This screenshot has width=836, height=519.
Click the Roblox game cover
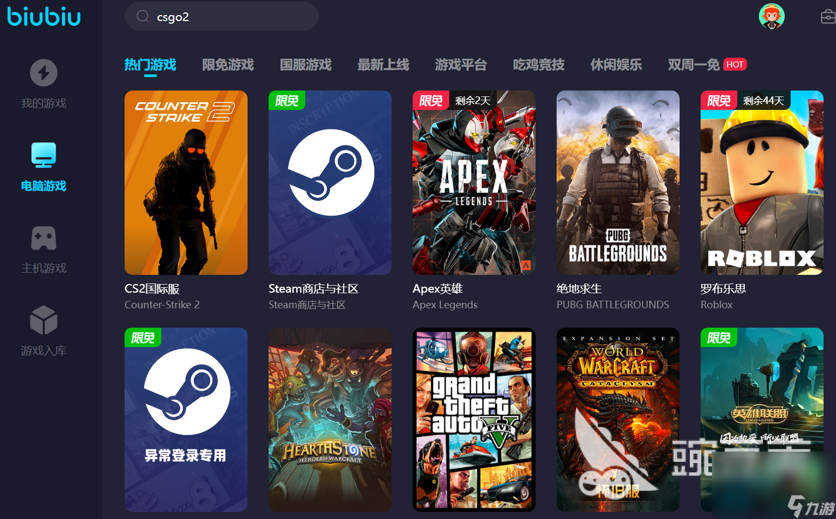click(762, 183)
